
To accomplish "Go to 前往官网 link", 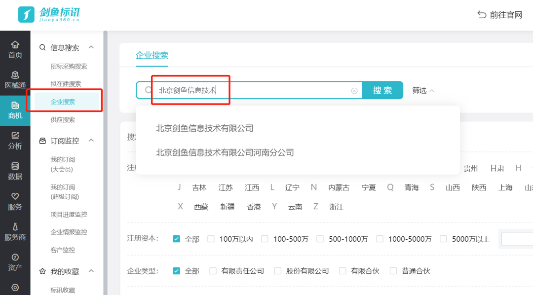I will 499,15.
